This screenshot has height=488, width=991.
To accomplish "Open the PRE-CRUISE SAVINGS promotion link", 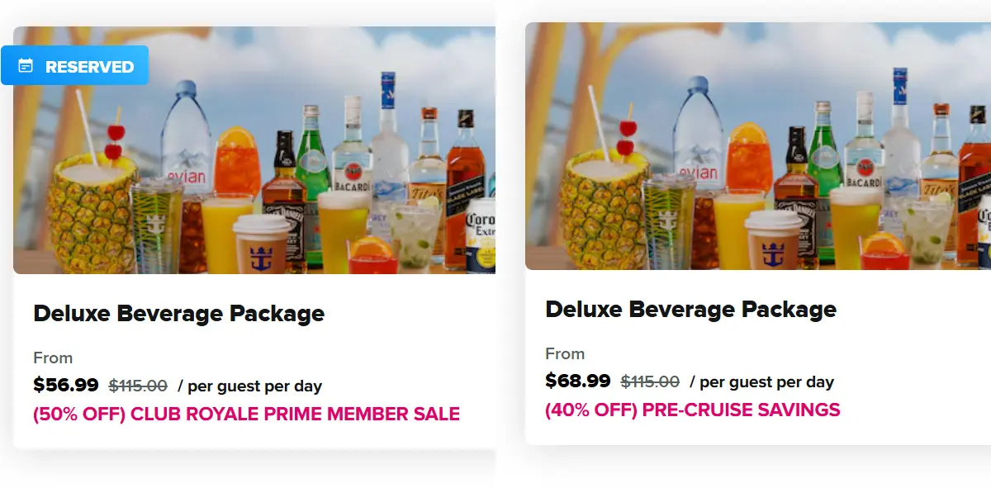I will [692, 410].
